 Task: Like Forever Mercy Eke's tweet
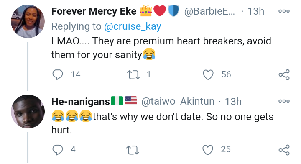(208, 74)
